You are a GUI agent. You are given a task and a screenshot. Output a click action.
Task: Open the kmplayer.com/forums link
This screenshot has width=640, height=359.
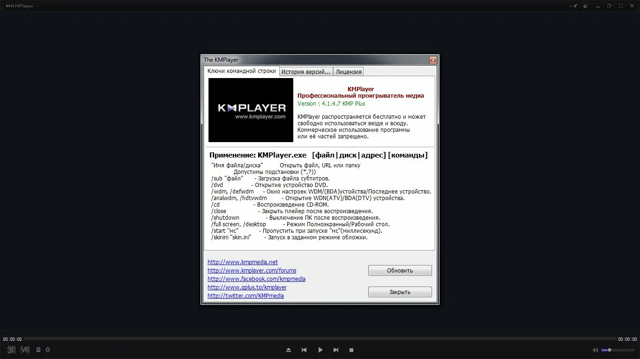252,271
